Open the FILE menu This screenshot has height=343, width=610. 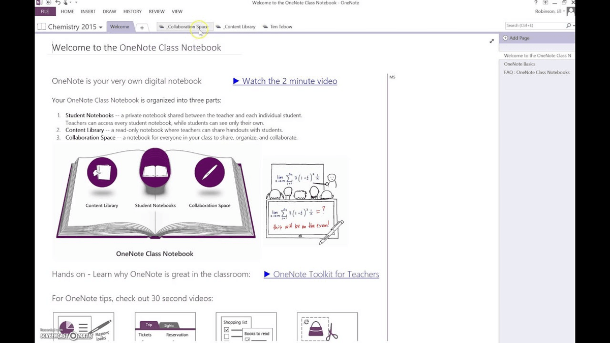pyautogui.click(x=45, y=11)
